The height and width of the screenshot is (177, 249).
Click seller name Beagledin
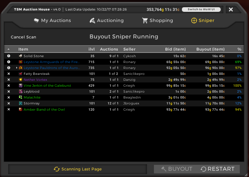pos(132,97)
